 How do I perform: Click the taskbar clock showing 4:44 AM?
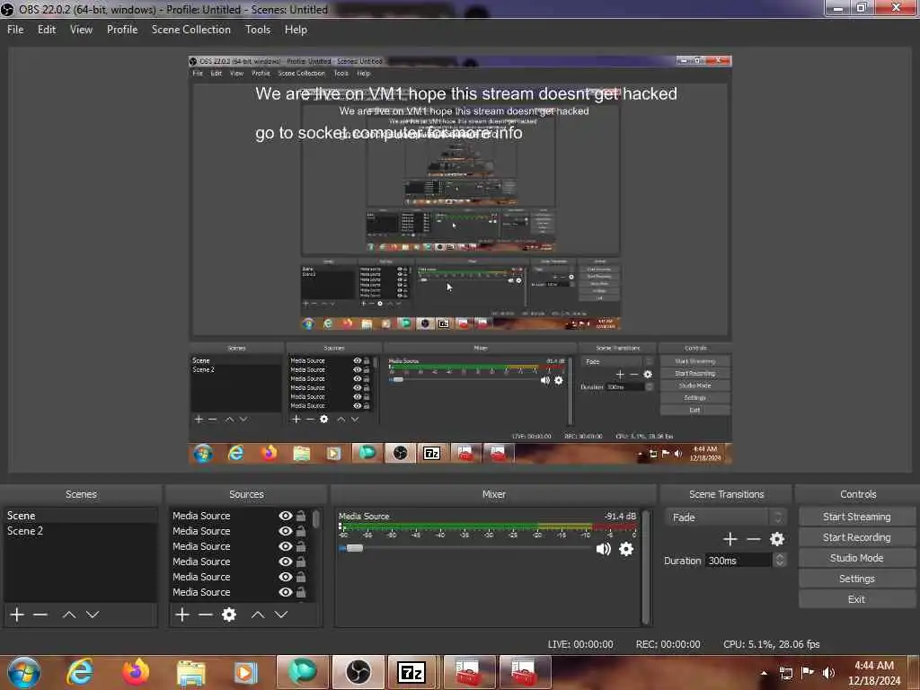[874, 673]
